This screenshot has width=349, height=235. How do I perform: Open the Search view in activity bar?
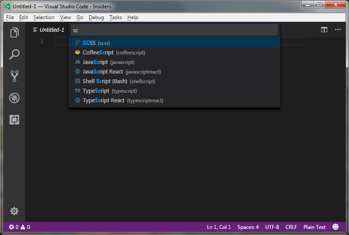coord(14,54)
